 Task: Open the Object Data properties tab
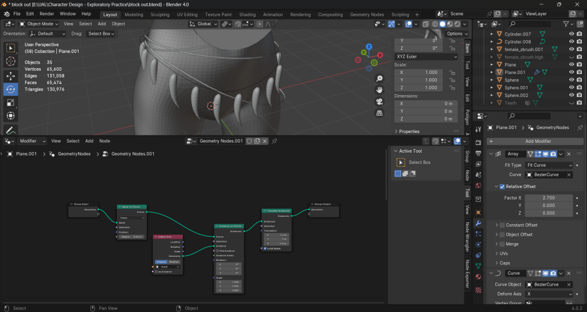478,266
